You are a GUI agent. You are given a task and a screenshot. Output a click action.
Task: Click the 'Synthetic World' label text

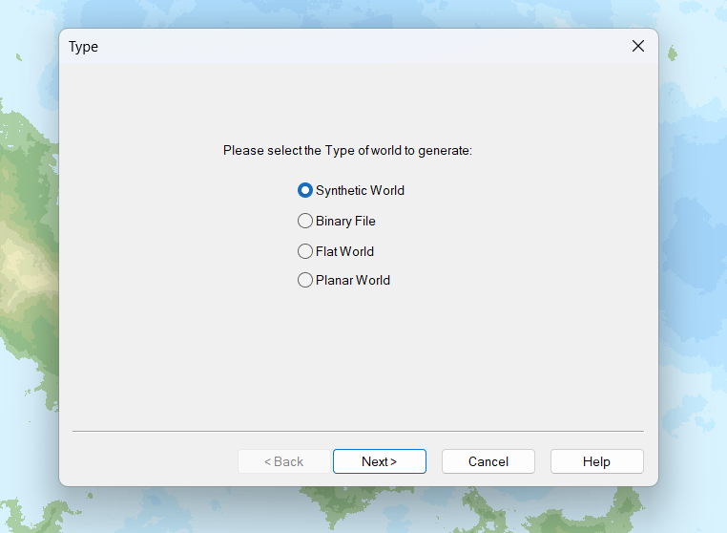(x=360, y=190)
